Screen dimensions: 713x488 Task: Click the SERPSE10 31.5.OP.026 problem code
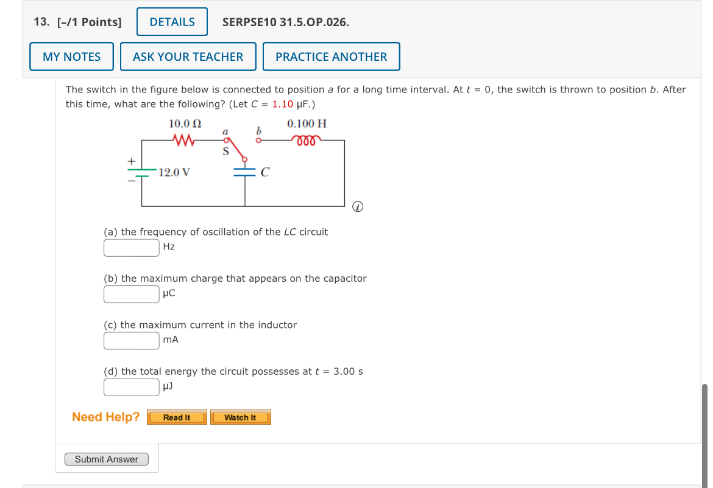tap(286, 22)
